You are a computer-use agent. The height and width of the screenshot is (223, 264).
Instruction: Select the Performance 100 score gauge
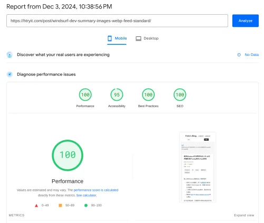(x=86, y=95)
